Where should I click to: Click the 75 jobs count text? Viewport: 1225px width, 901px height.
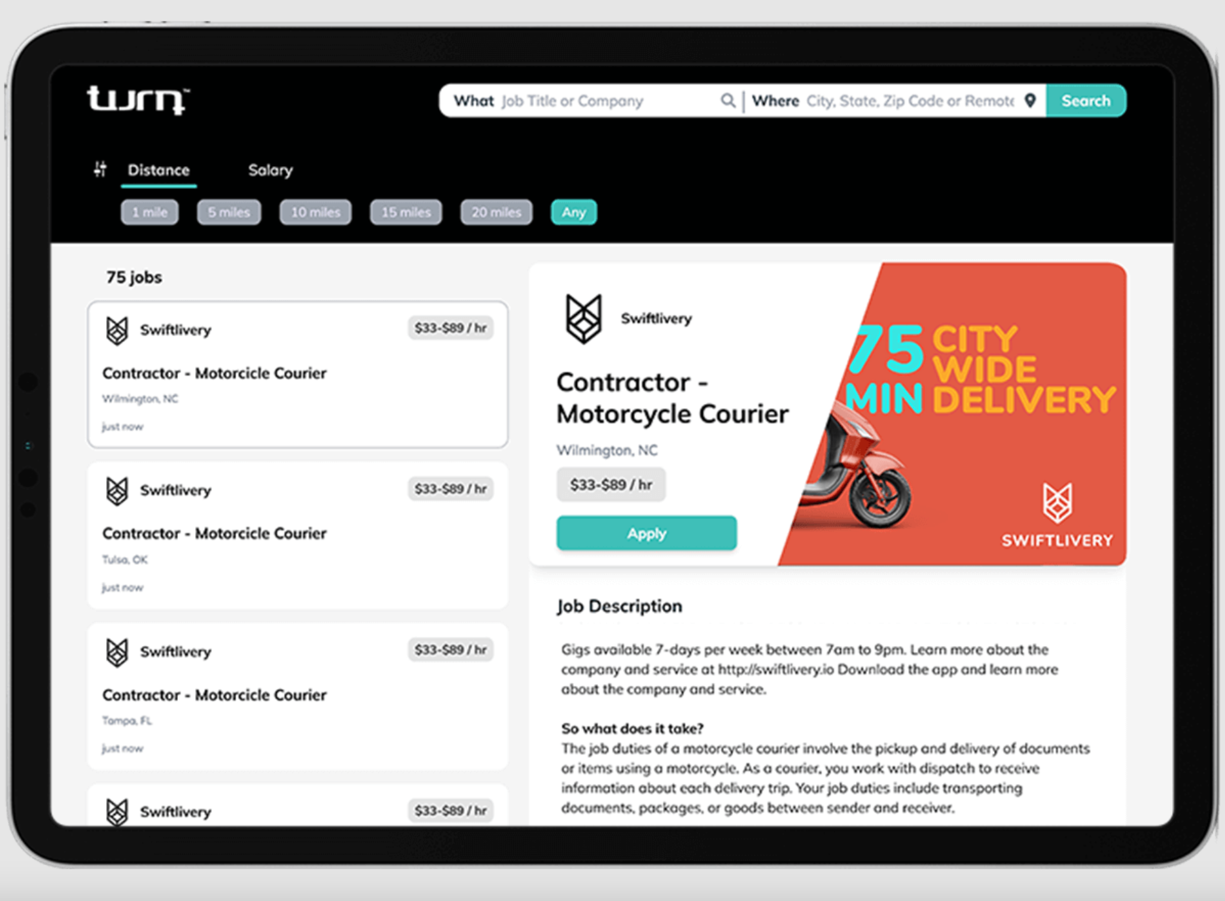[x=134, y=277]
